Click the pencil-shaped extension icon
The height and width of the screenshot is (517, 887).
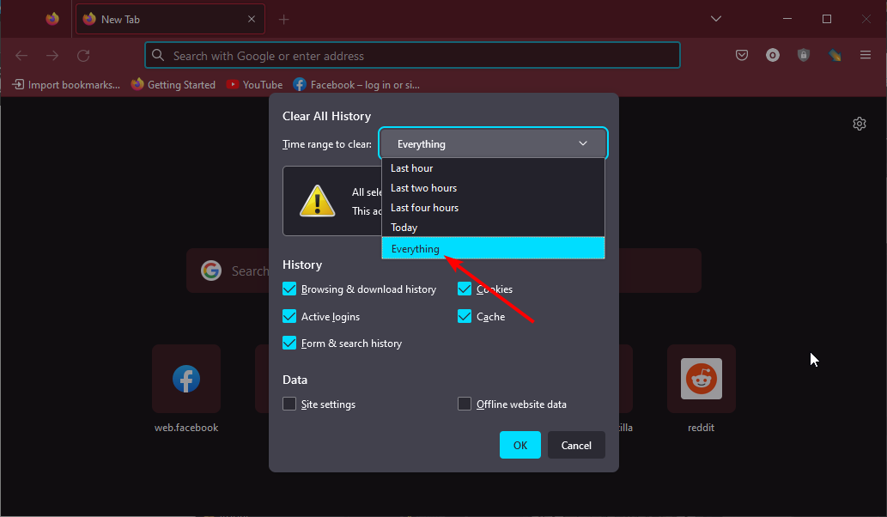(835, 55)
